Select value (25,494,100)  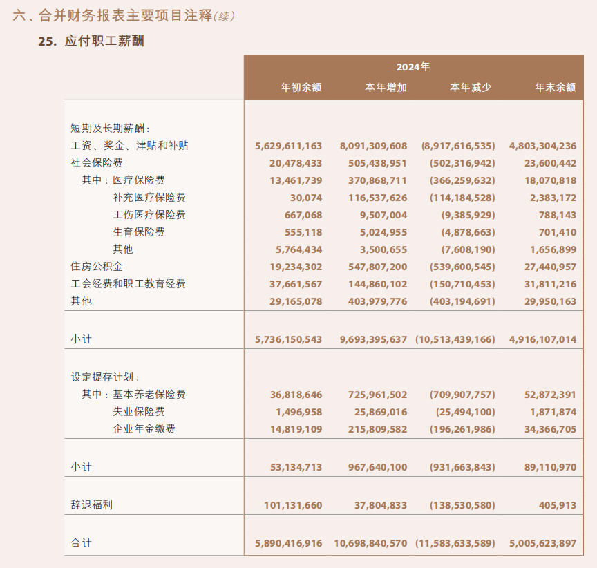(x=465, y=413)
